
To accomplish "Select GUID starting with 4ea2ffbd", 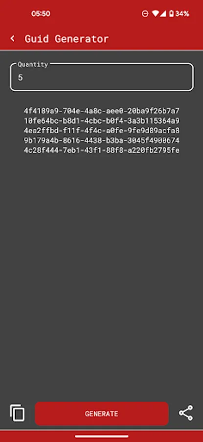I will pos(102,131).
